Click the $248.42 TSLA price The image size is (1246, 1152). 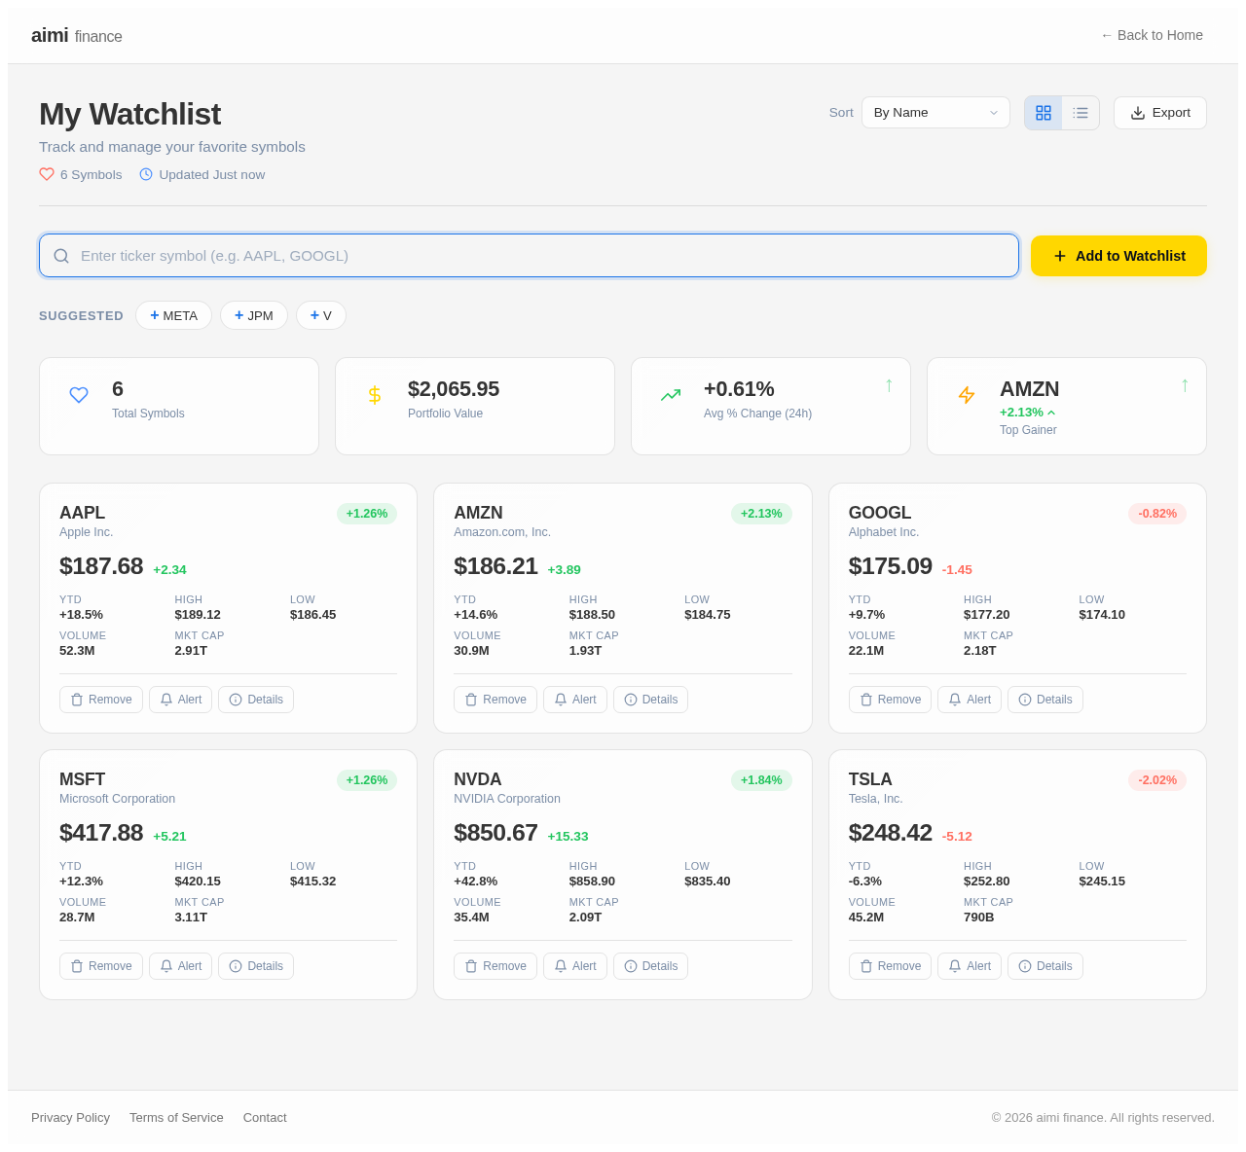point(891,833)
